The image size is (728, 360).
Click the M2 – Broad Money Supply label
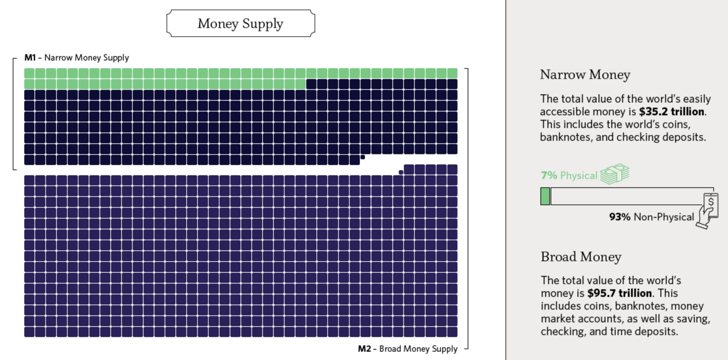pos(408,349)
